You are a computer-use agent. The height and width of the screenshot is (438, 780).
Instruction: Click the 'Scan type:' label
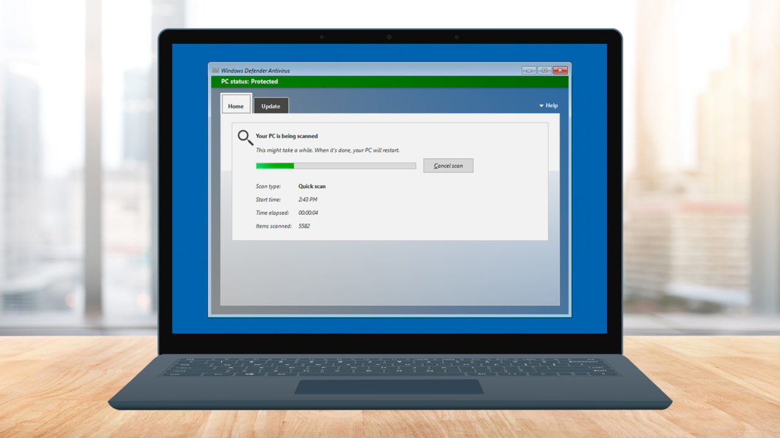pos(269,186)
